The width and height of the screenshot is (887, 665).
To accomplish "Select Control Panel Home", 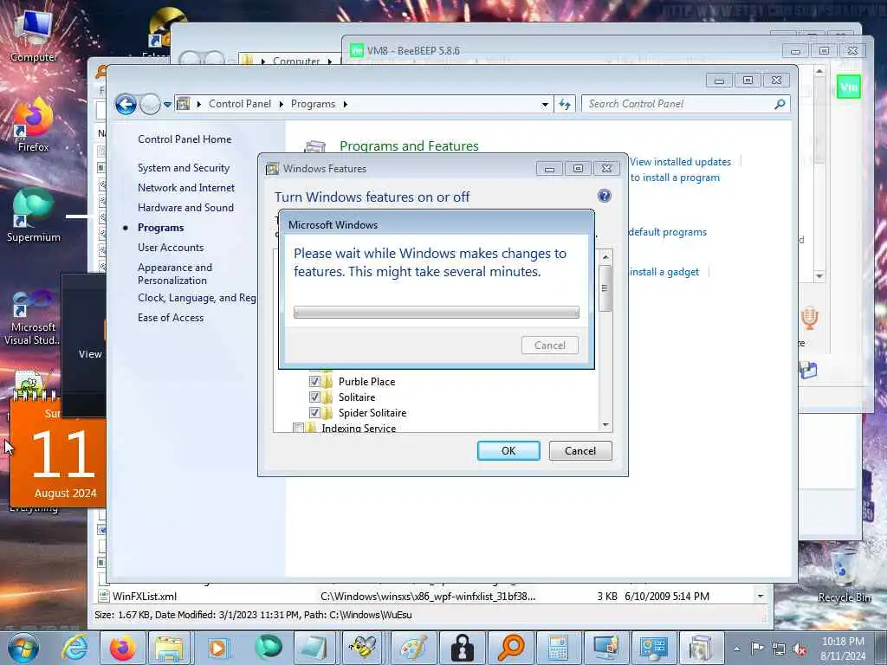I will click(185, 139).
